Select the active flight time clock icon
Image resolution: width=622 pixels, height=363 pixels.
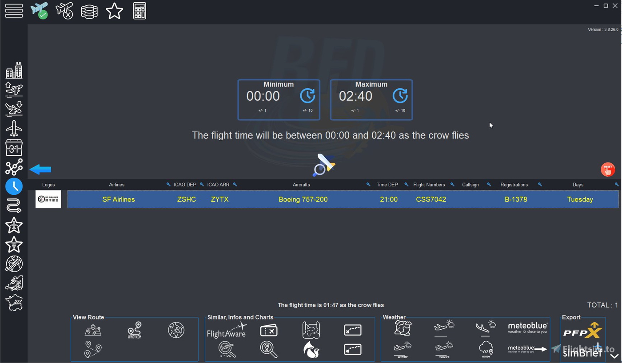(14, 186)
